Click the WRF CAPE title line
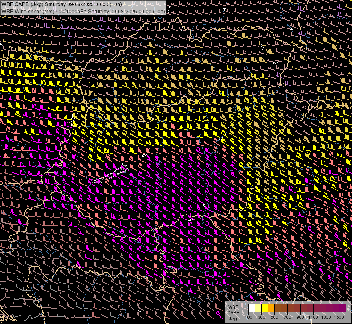The height and width of the screenshot is (324, 352). tap(61, 4)
